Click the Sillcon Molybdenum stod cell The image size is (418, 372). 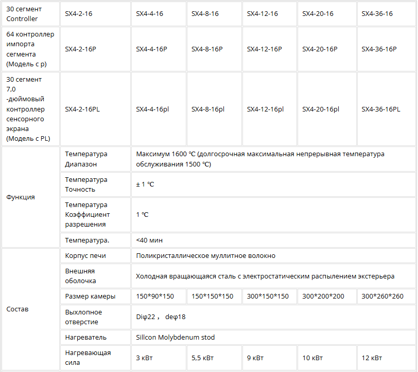click(176, 338)
